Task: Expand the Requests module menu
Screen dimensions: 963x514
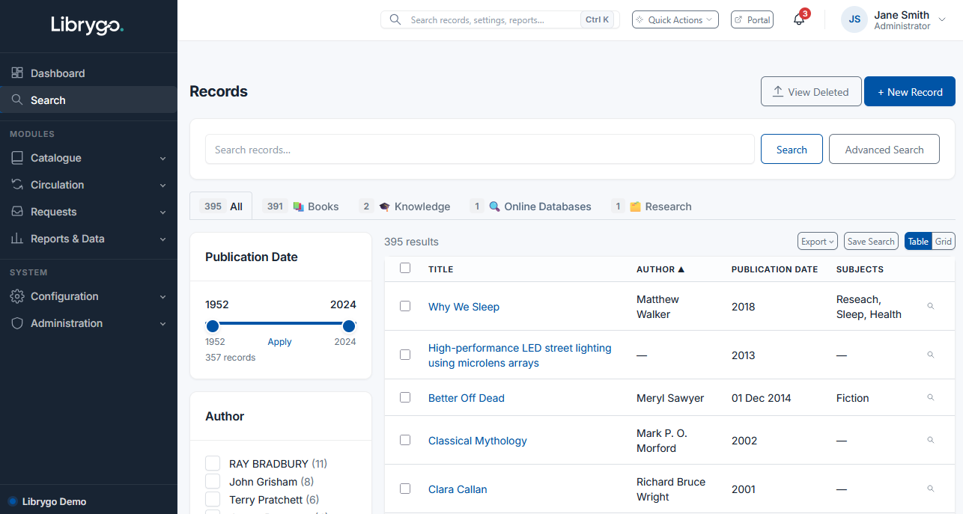Action: [x=162, y=212]
